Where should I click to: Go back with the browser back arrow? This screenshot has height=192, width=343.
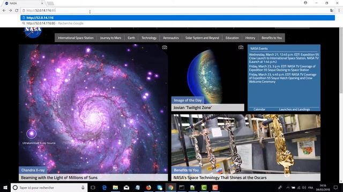pos(4,10)
